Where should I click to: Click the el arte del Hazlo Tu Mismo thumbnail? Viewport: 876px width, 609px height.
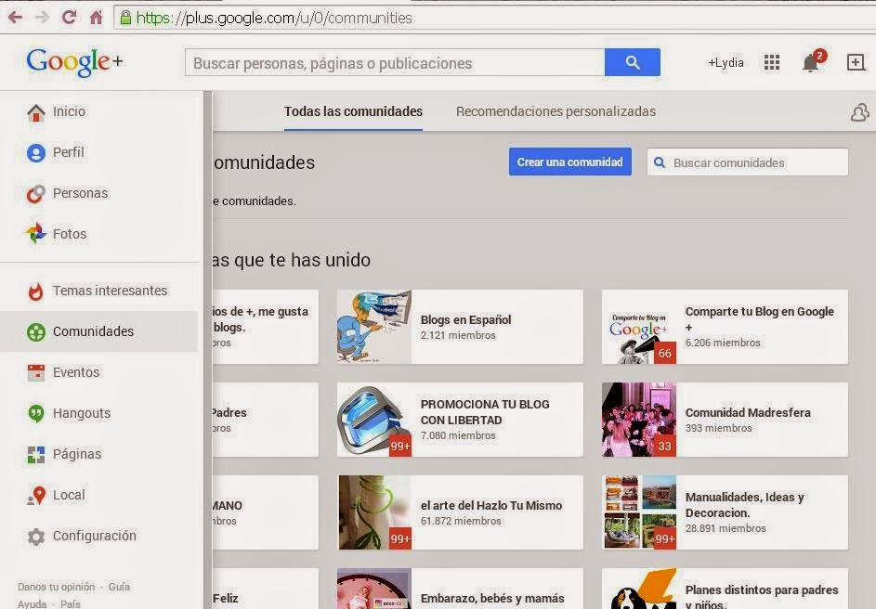(x=373, y=512)
